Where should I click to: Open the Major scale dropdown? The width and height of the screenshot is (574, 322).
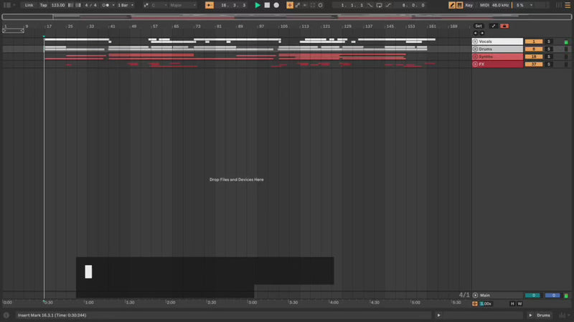click(182, 5)
